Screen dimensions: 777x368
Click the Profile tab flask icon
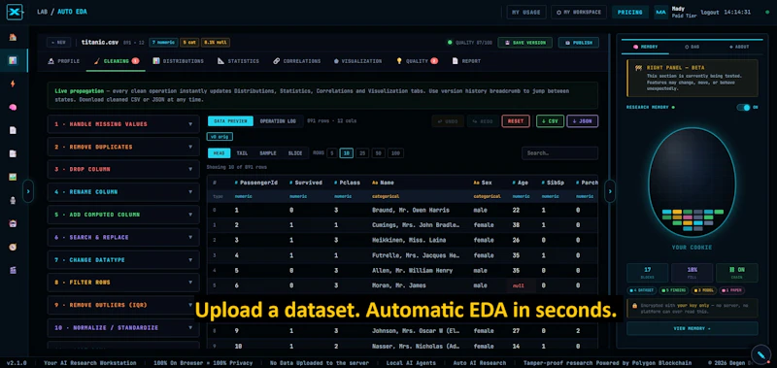pyautogui.click(x=51, y=61)
